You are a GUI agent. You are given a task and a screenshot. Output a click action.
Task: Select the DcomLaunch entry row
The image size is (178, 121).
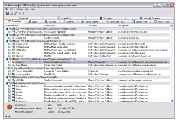coord(87,101)
